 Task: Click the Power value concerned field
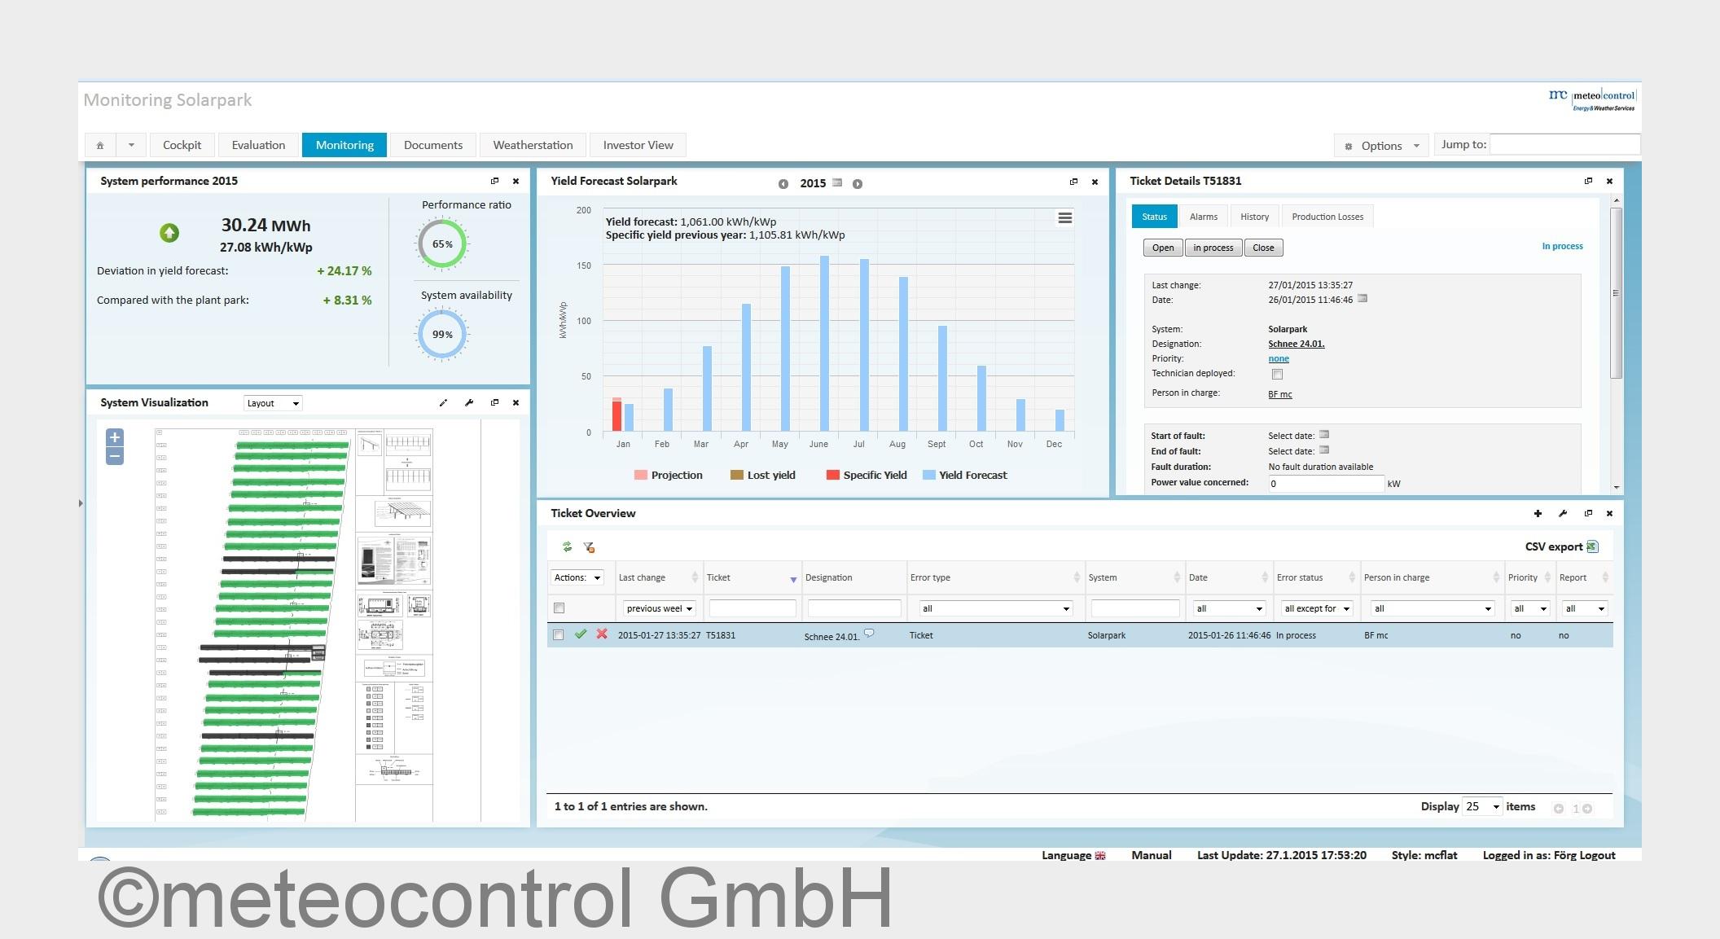click(1326, 484)
